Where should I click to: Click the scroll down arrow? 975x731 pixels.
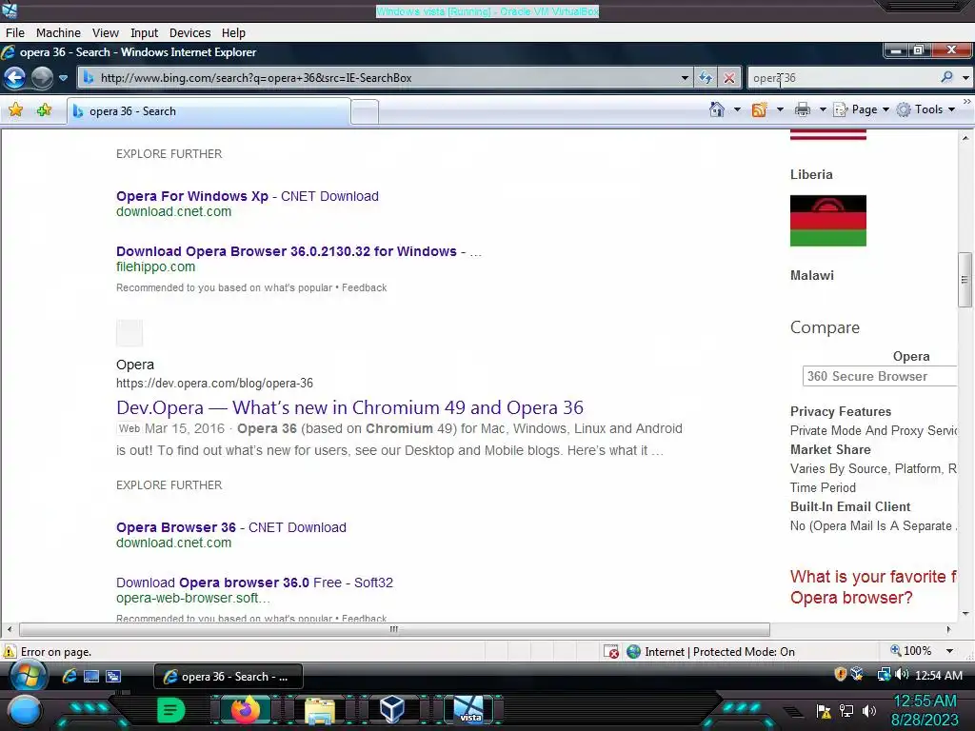click(965, 613)
